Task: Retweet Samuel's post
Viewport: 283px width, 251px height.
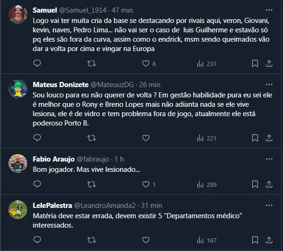Action: point(92,63)
